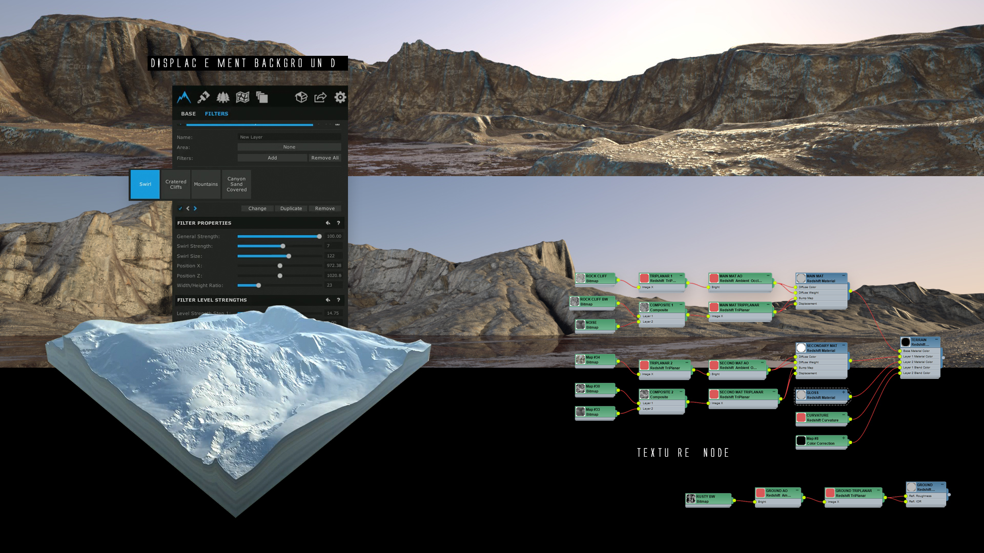Click Filter Properties help question mark
The image size is (984, 553).
click(338, 223)
